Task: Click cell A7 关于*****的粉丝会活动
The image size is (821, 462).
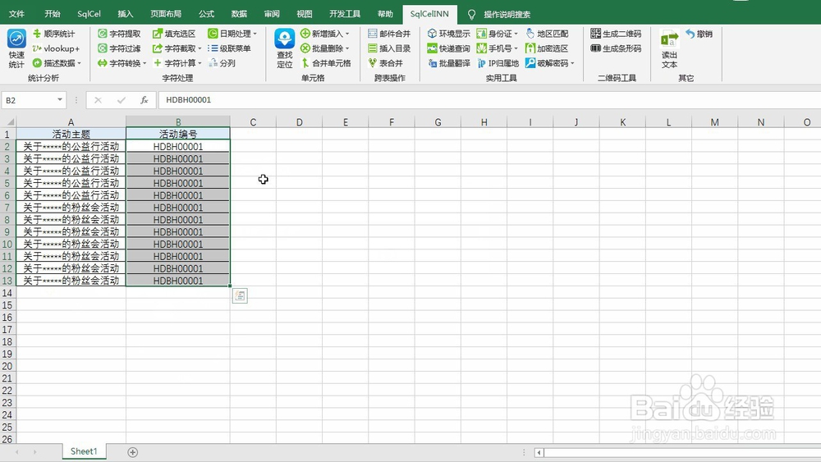Action: 71,207
